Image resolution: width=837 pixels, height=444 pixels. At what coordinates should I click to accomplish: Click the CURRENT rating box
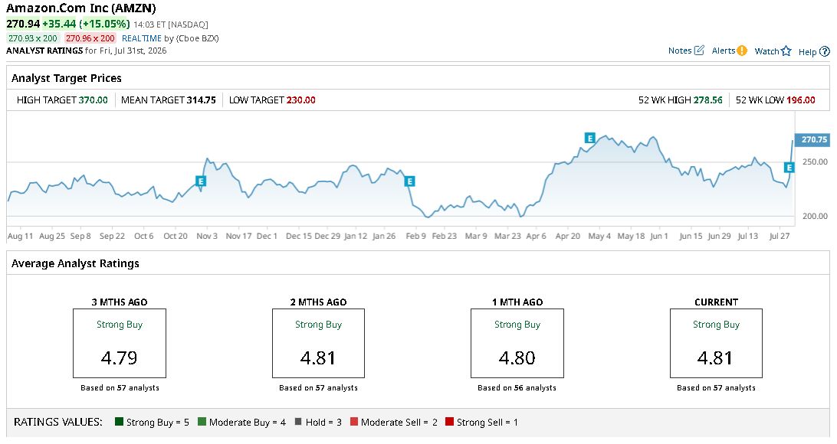coord(716,343)
